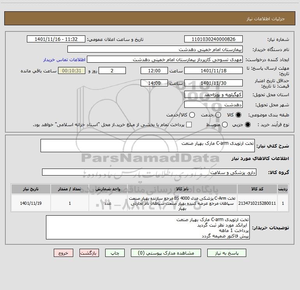
Task: Click buyer organization name field
Action: [155, 49]
